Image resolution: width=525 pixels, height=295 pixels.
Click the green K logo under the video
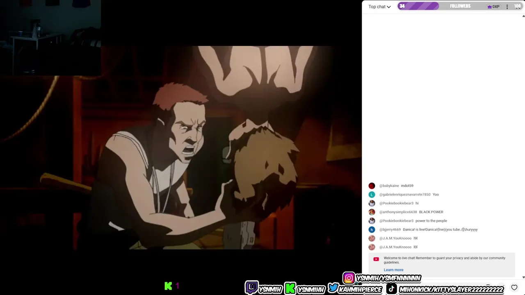[x=168, y=286]
